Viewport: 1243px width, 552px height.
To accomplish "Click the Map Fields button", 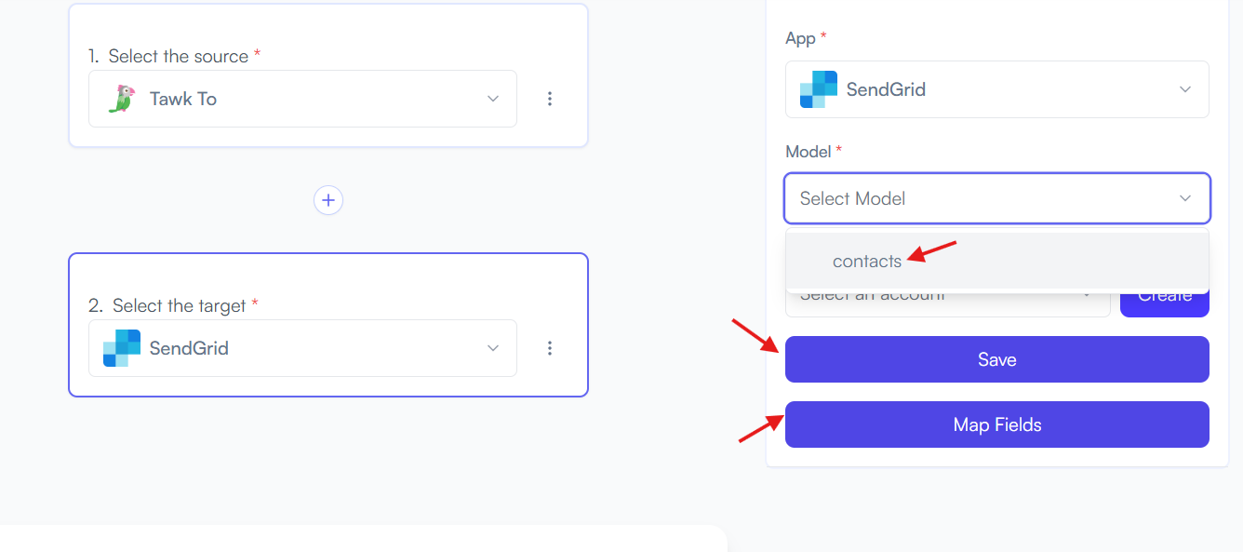I will pos(997,424).
